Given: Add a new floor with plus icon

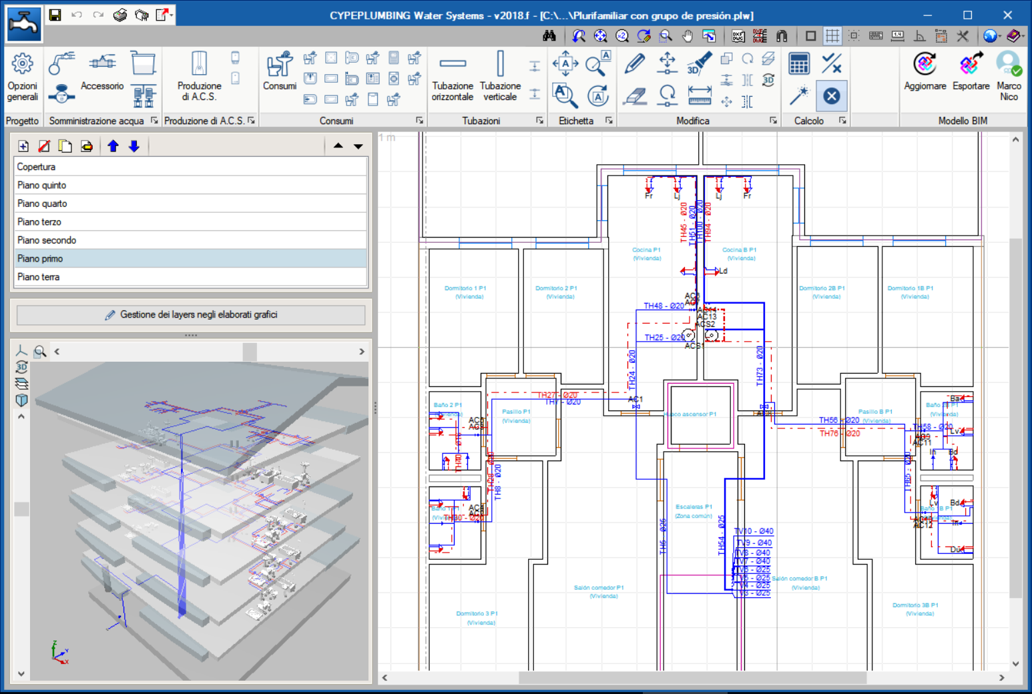Looking at the screenshot, I should pos(23,146).
